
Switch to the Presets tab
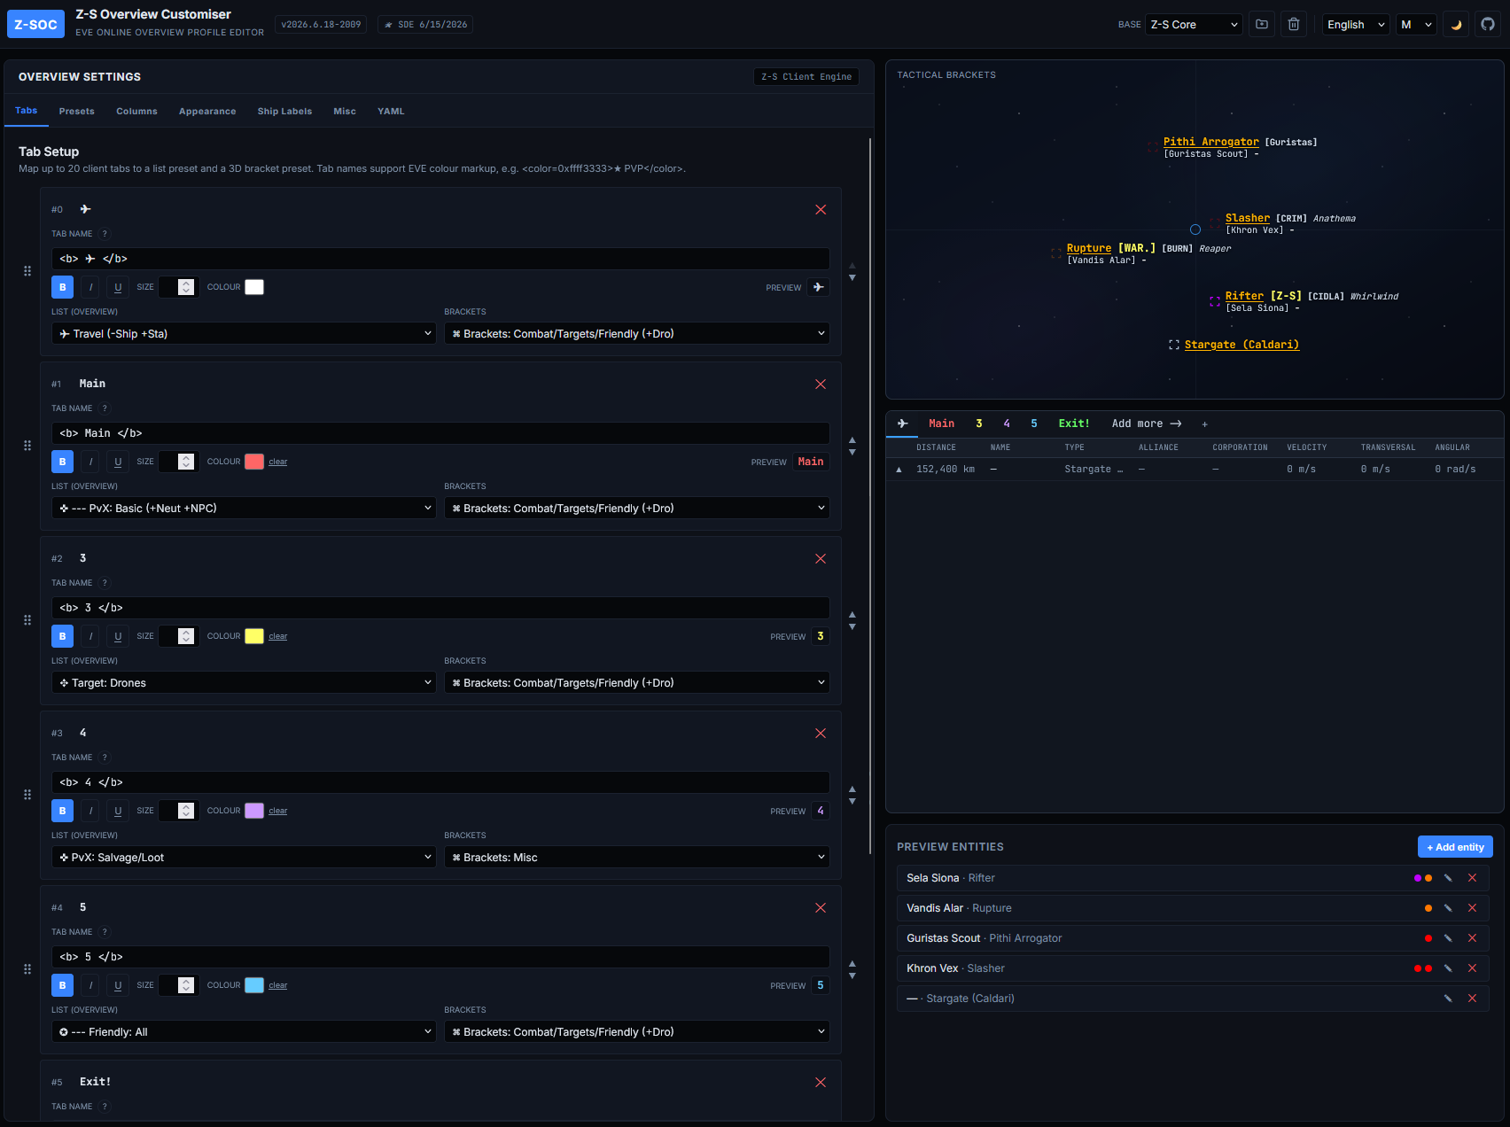point(77,112)
